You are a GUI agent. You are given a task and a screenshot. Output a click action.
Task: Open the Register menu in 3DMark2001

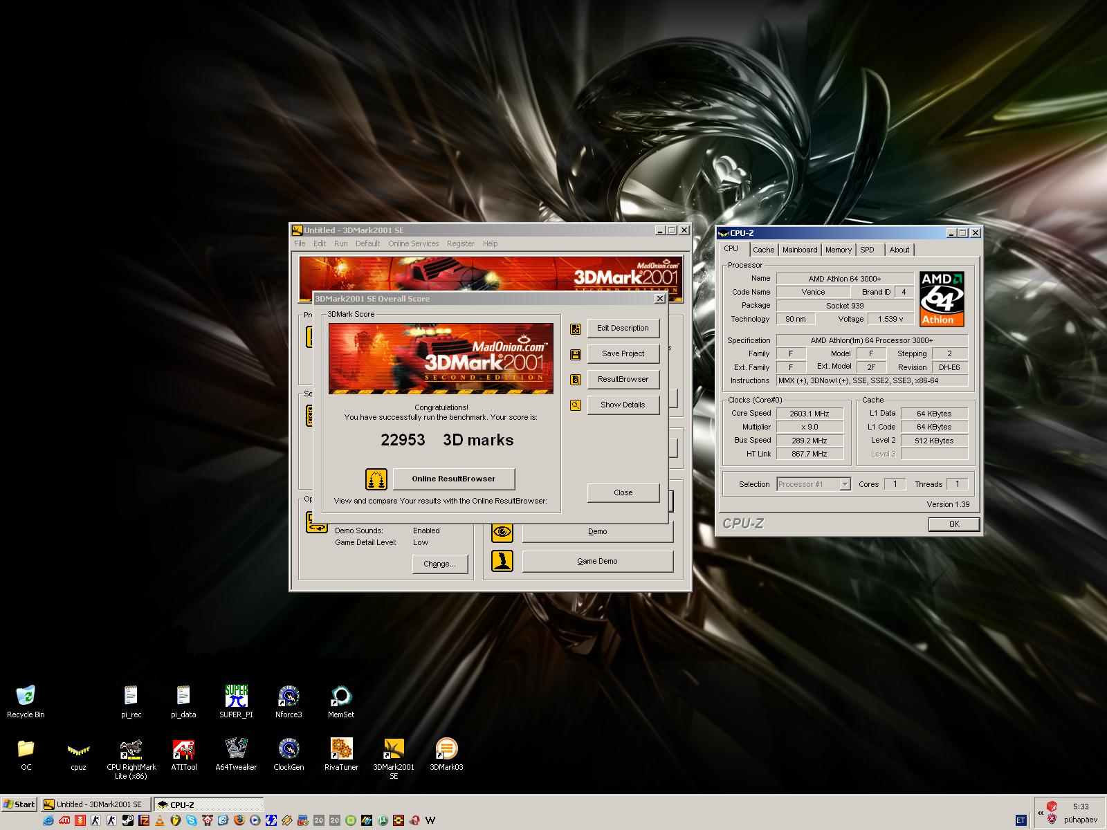coord(461,243)
